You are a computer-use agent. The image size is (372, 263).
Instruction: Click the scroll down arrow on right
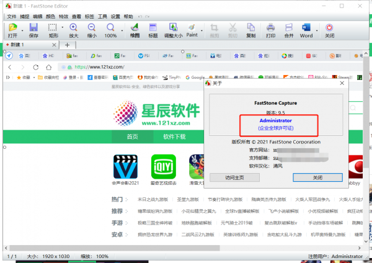366,241
